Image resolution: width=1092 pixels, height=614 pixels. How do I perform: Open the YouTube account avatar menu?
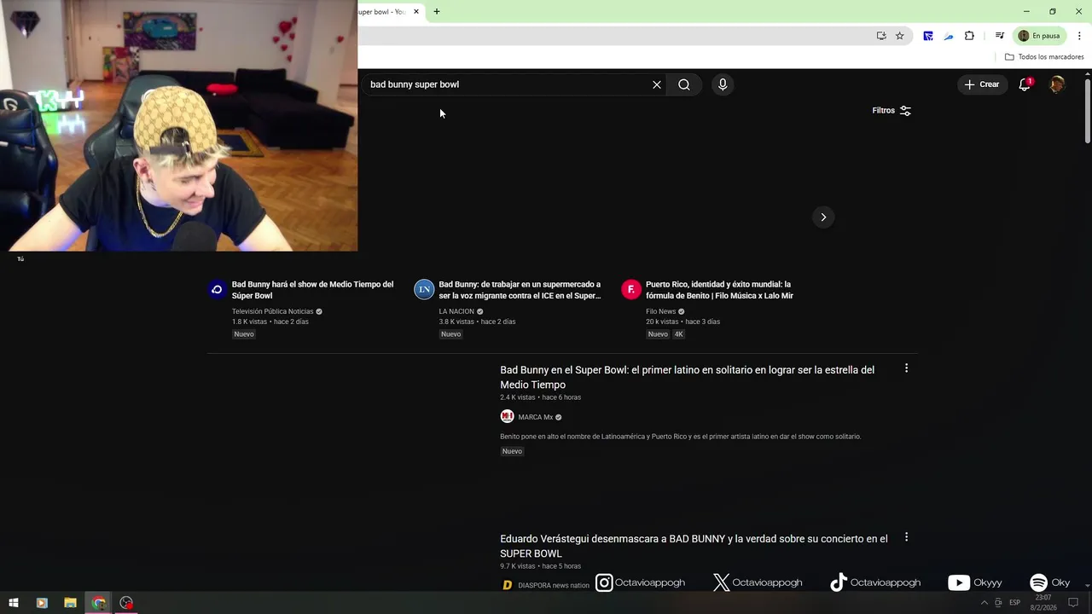(x=1057, y=84)
